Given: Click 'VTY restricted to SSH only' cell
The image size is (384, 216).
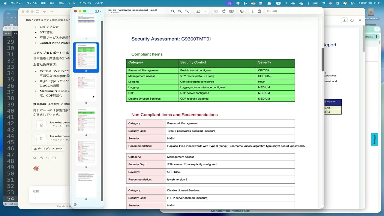Looking at the screenshot, I should coord(217,76).
